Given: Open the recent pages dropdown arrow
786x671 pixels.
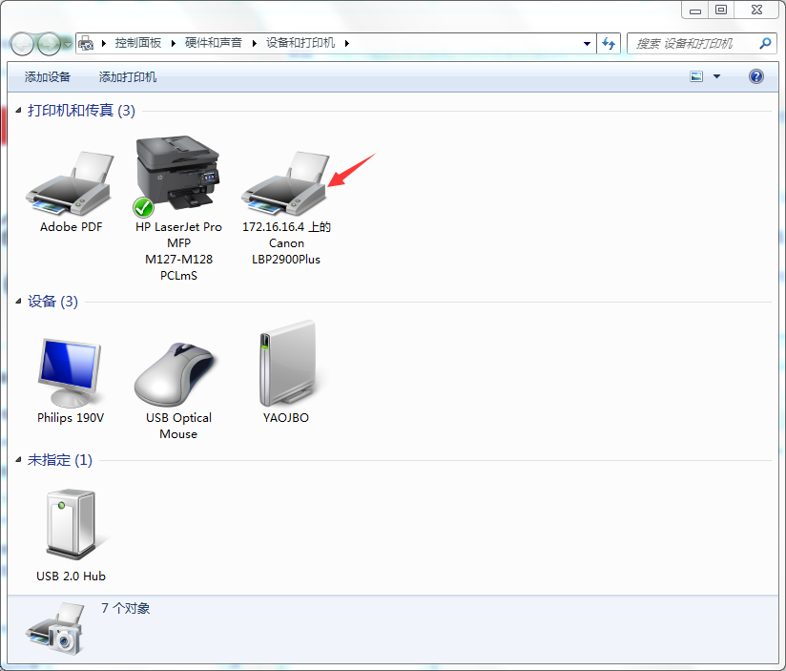Looking at the screenshot, I should coord(68,45).
